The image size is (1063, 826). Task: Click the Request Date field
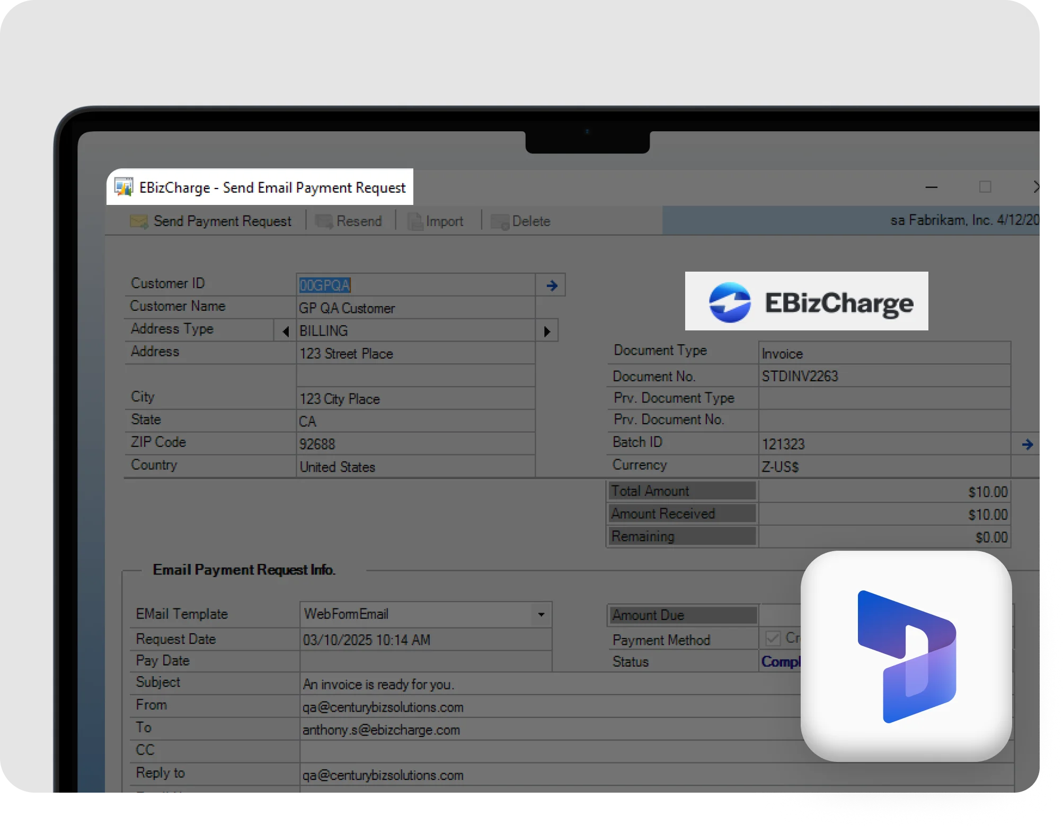point(426,640)
